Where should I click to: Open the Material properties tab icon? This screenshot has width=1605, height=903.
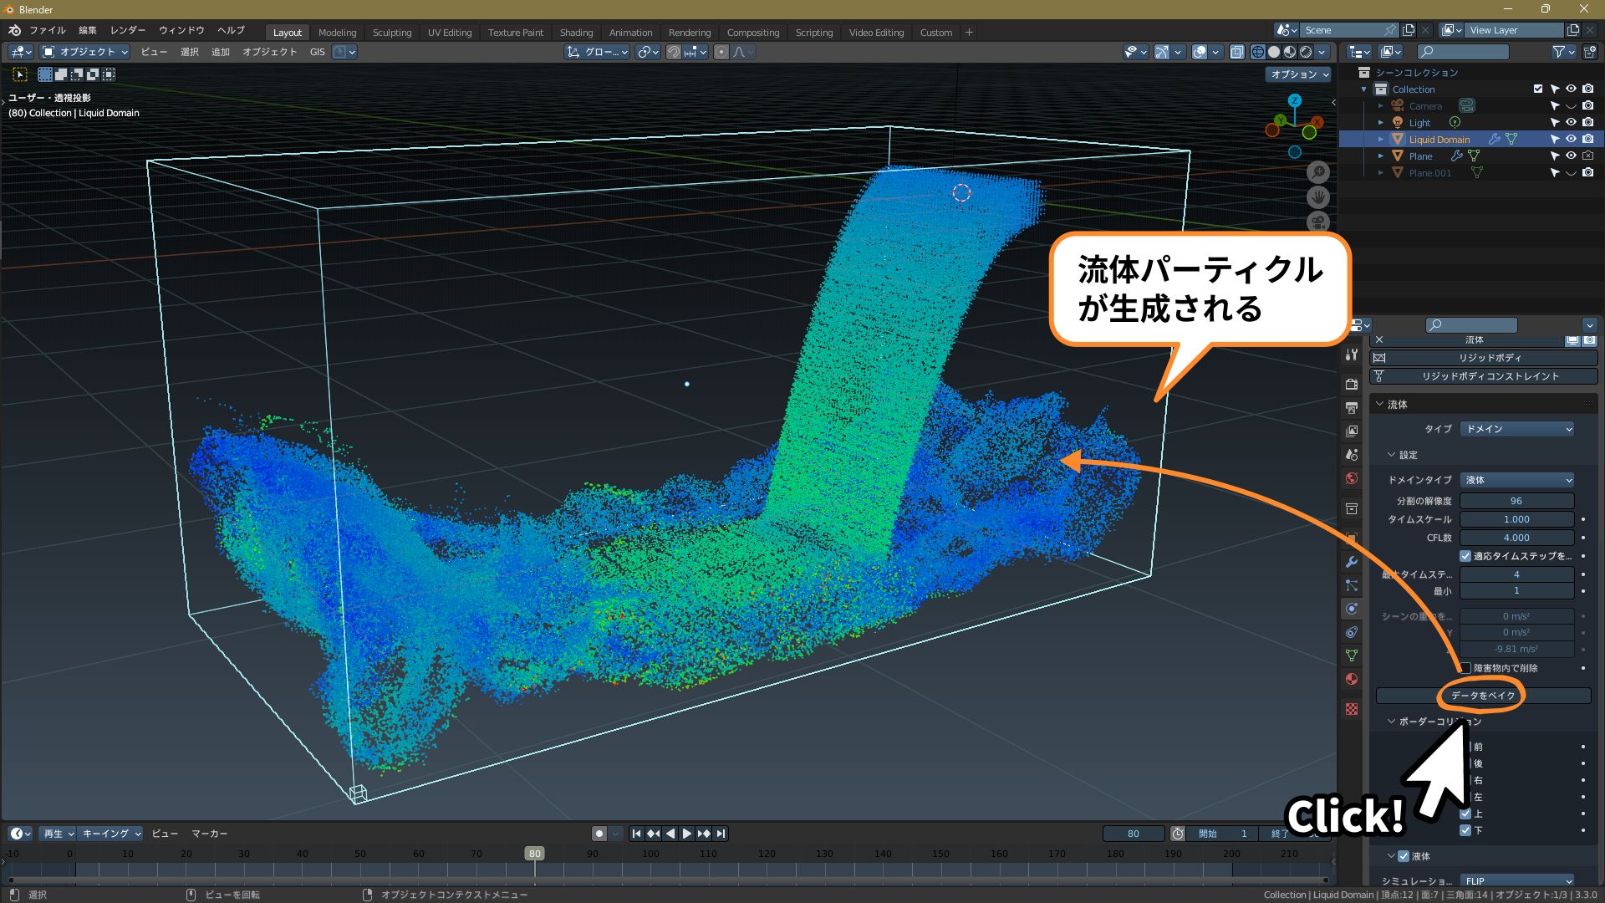[x=1352, y=679]
